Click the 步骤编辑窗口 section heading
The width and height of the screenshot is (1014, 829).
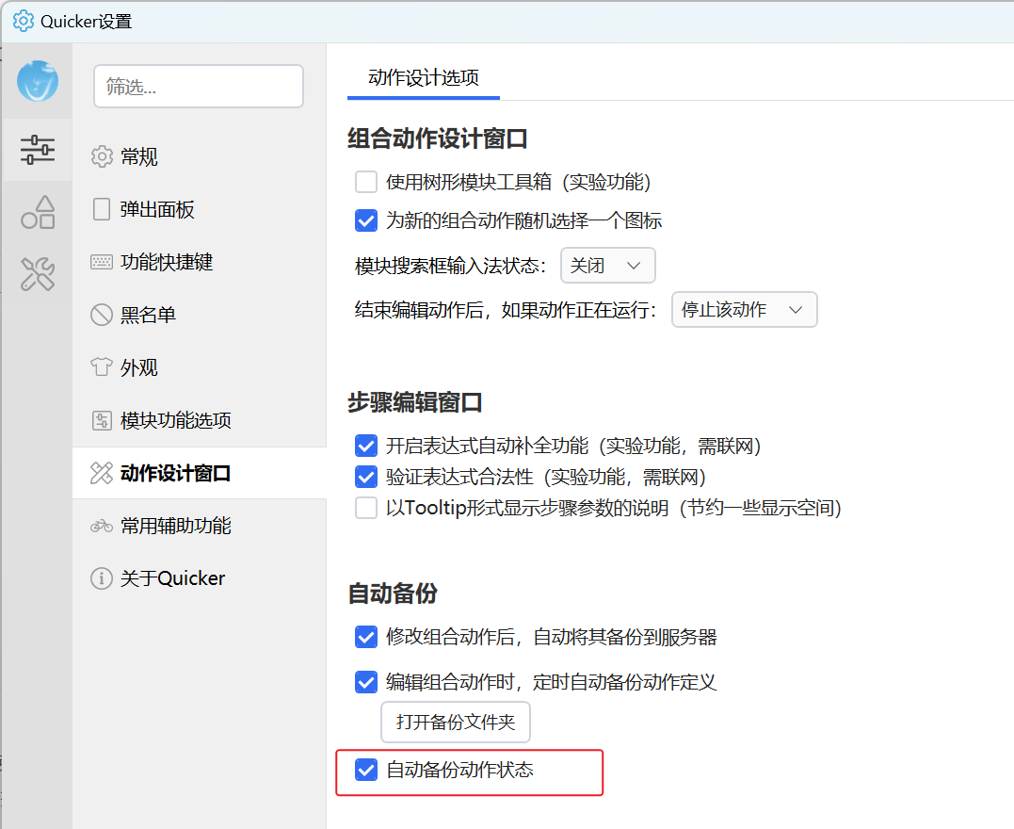414,402
